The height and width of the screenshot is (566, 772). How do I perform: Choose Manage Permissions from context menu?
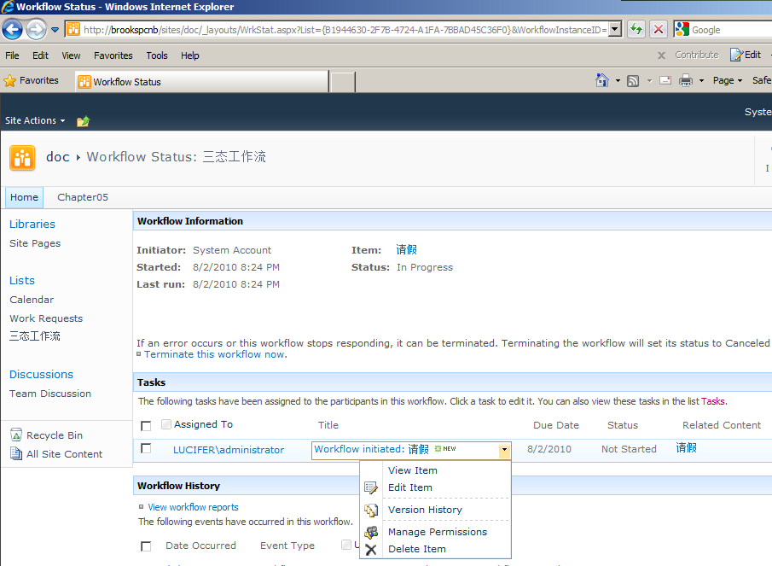point(436,532)
